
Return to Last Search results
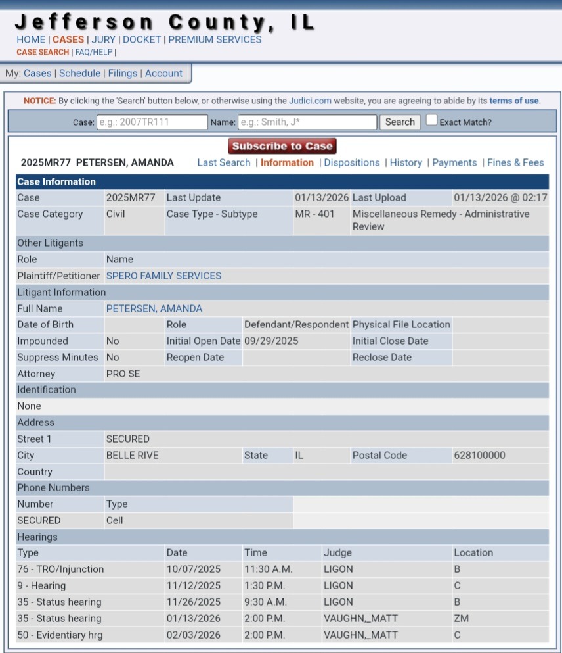(x=224, y=163)
